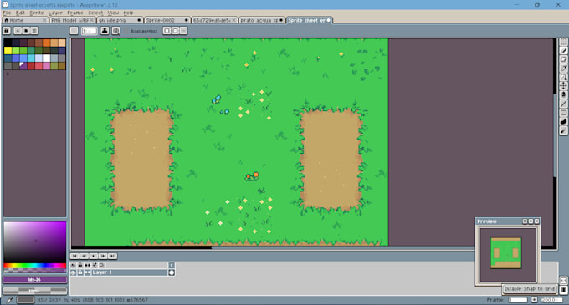Click the Mask background color button

35,291
